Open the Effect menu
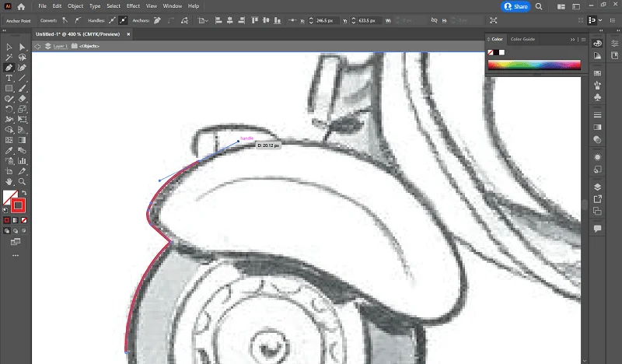This screenshot has height=364, width=622. coord(133,6)
